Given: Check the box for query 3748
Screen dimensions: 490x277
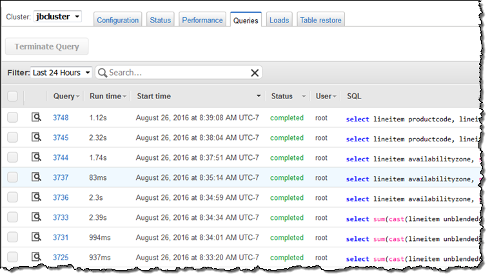Looking at the screenshot, I should 13,118.
